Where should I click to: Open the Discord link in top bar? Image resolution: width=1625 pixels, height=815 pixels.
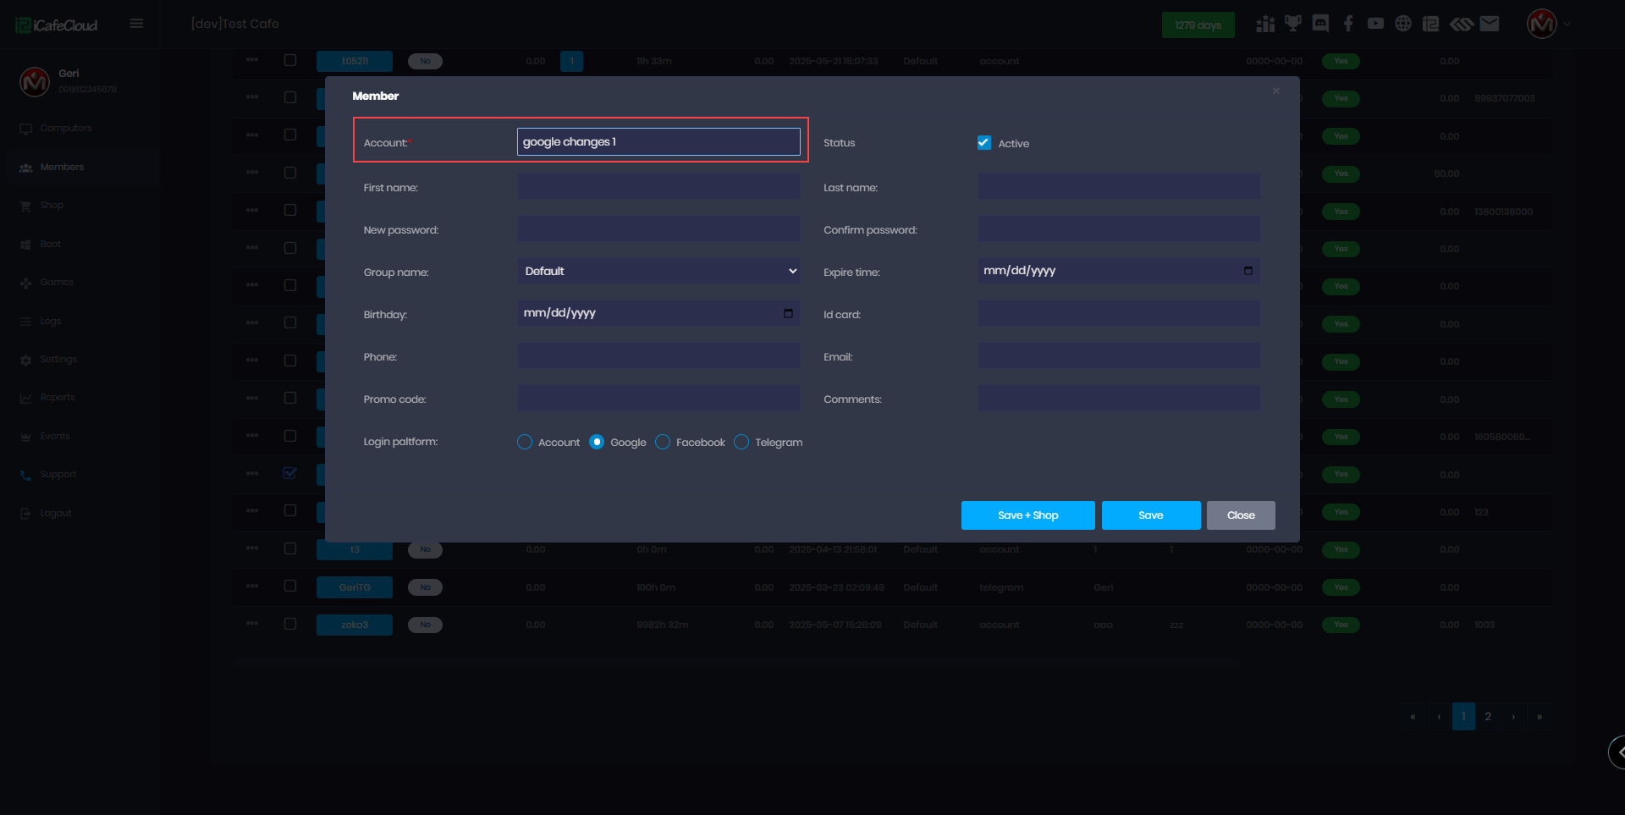tap(1320, 24)
